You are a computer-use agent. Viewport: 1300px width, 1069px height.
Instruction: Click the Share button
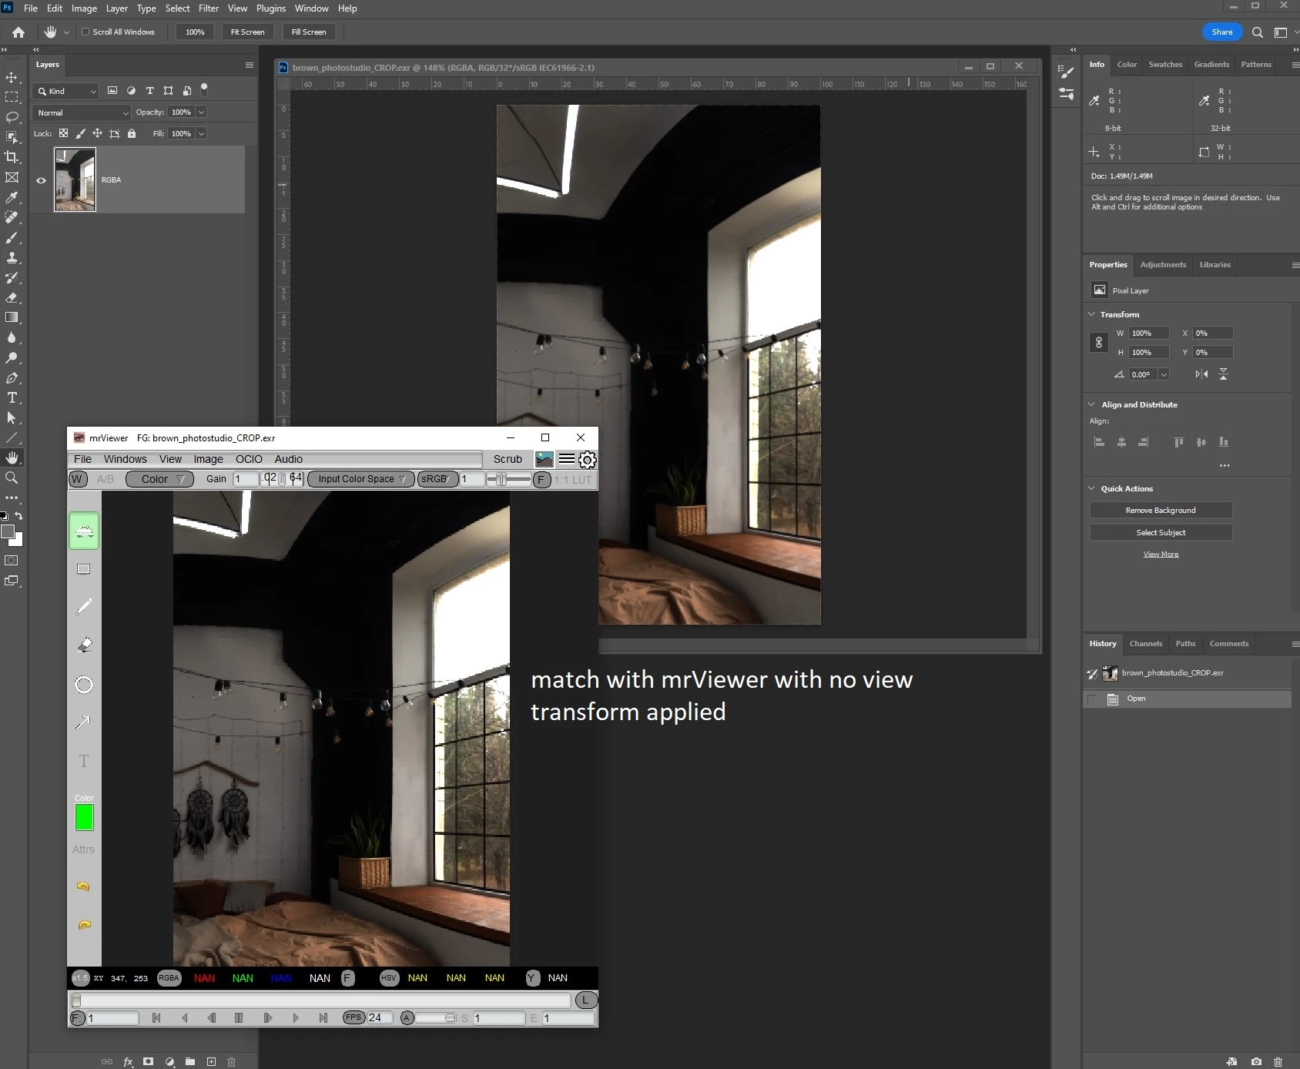click(1222, 32)
